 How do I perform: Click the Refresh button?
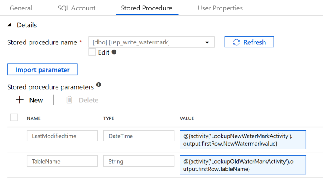pyautogui.click(x=249, y=42)
